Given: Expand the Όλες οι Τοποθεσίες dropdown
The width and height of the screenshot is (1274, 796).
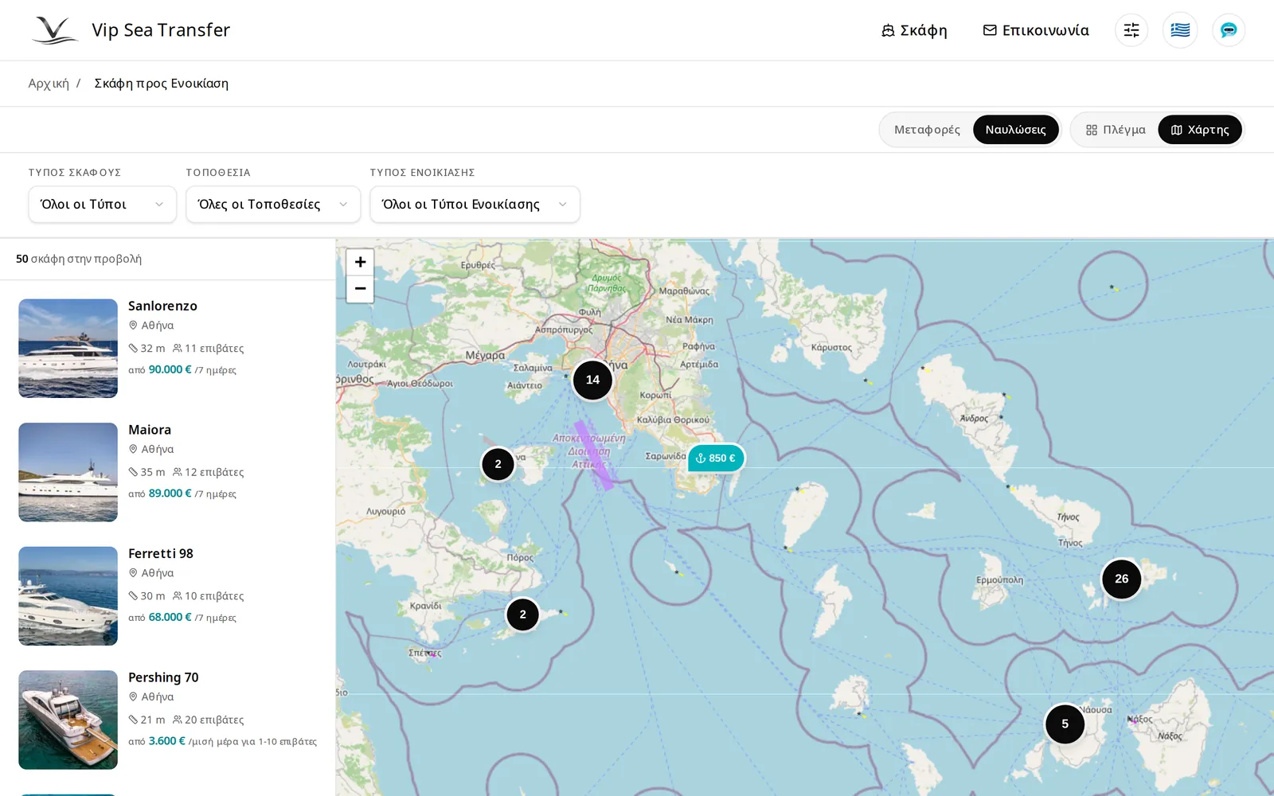Looking at the screenshot, I should 273,205.
